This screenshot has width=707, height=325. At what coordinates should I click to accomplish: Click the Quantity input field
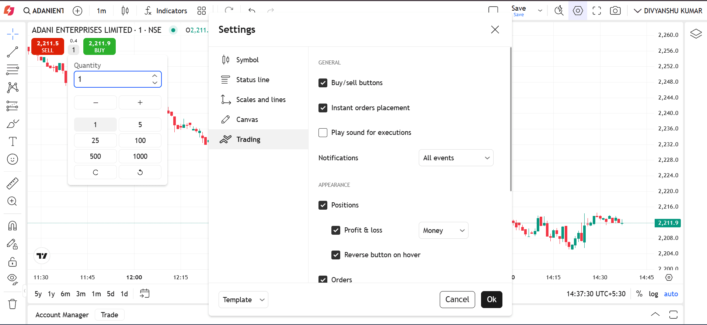tap(112, 79)
